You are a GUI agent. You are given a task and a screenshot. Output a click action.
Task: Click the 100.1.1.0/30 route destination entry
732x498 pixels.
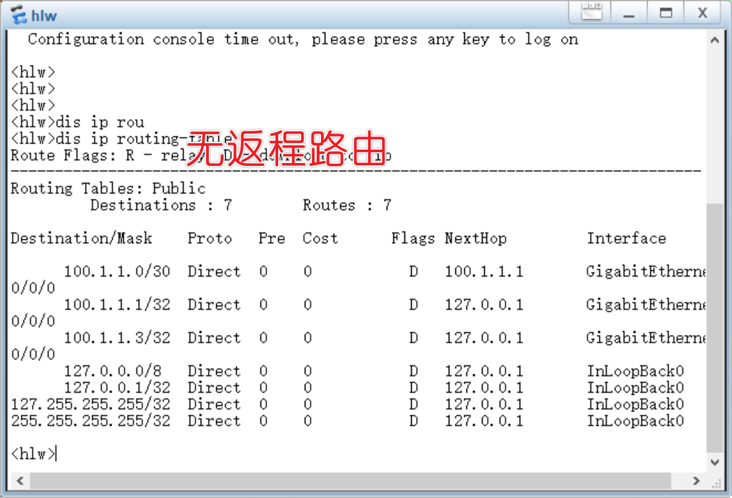[x=117, y=272]
